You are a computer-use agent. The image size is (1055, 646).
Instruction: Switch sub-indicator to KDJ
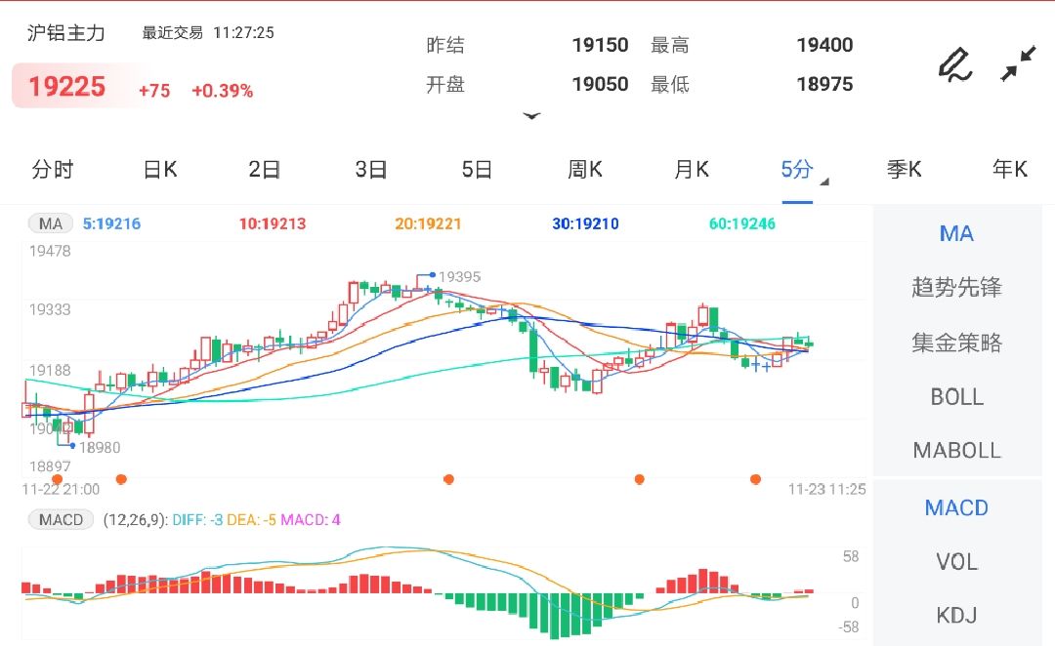pyautogui.click(x=955, y=615)
